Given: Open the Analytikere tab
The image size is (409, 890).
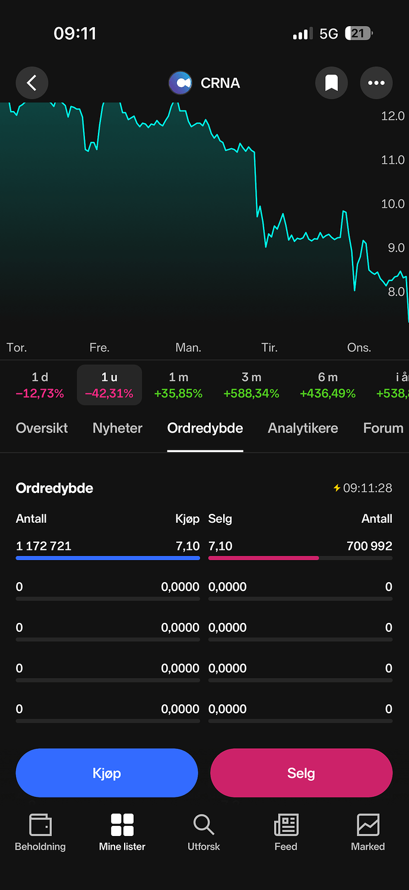Looking at the screenshot, I should 303,428.
